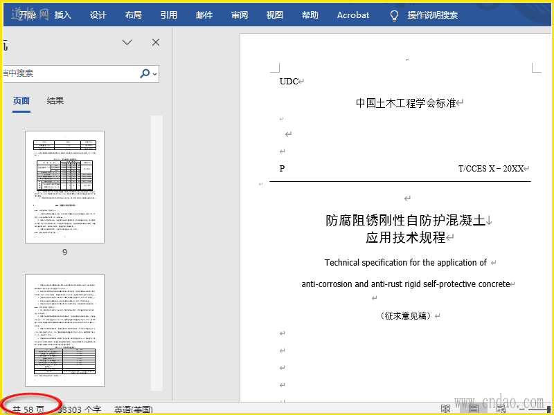Screen dimensions: 554x415
Task: Click the lightbulb tell-me icon
Action: coord(394,15)
